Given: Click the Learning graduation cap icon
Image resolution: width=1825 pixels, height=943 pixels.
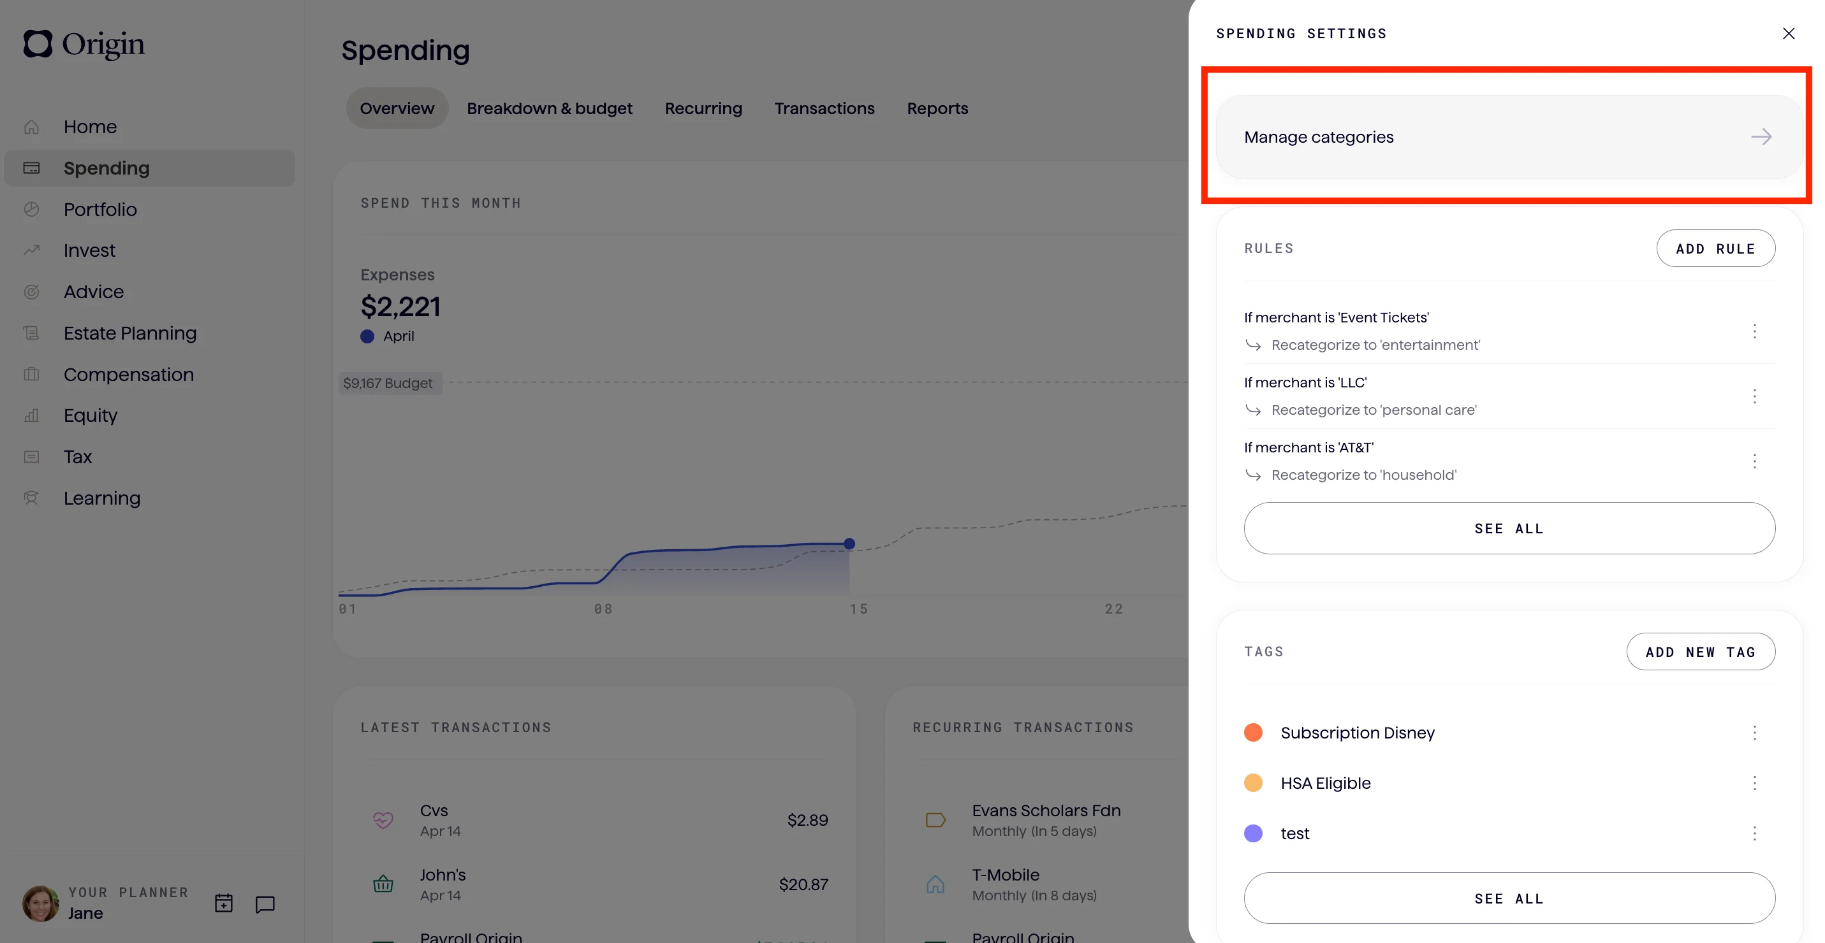Looking at the screenshot, I should coord(31,498).
